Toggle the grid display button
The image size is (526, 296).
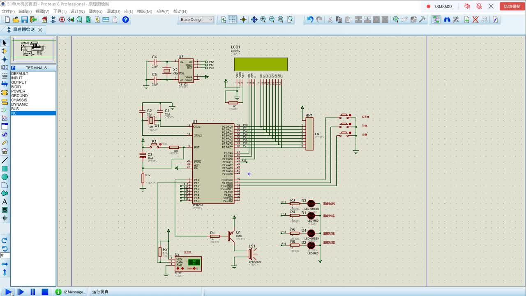pos(233,20)
